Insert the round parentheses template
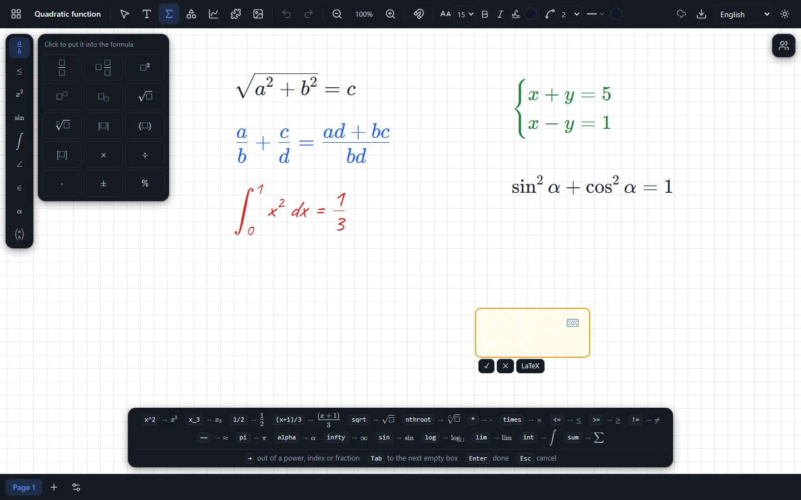The image size is (801, 500). tap(145, 126)
